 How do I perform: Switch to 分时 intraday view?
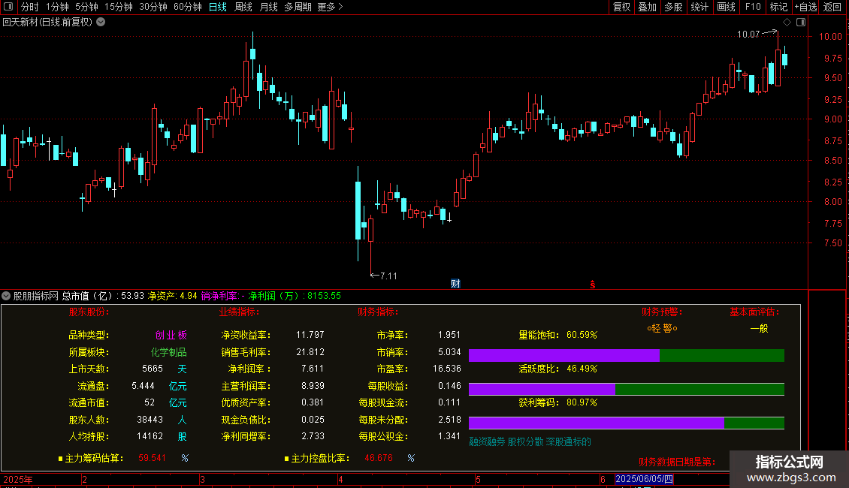point(30,7)
